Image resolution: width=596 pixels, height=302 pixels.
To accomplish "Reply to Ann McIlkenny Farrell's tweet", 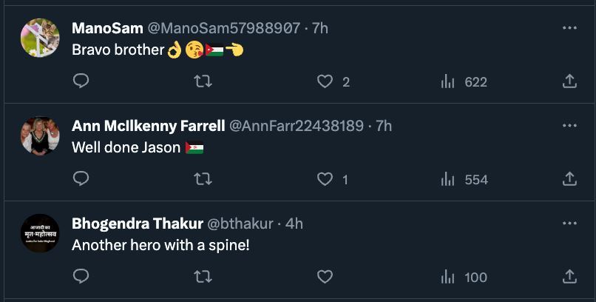I will (82, 179).
